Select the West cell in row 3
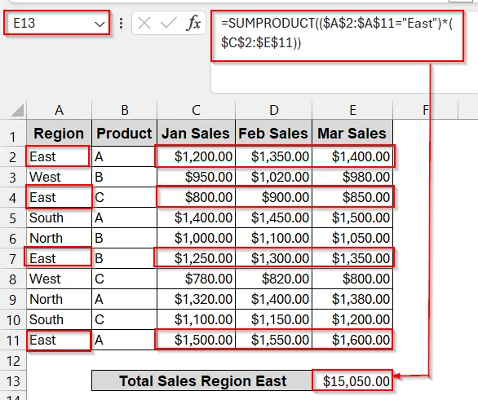This screenshot has height=400, width=478. pyautogui.click(x=60, y=177)
